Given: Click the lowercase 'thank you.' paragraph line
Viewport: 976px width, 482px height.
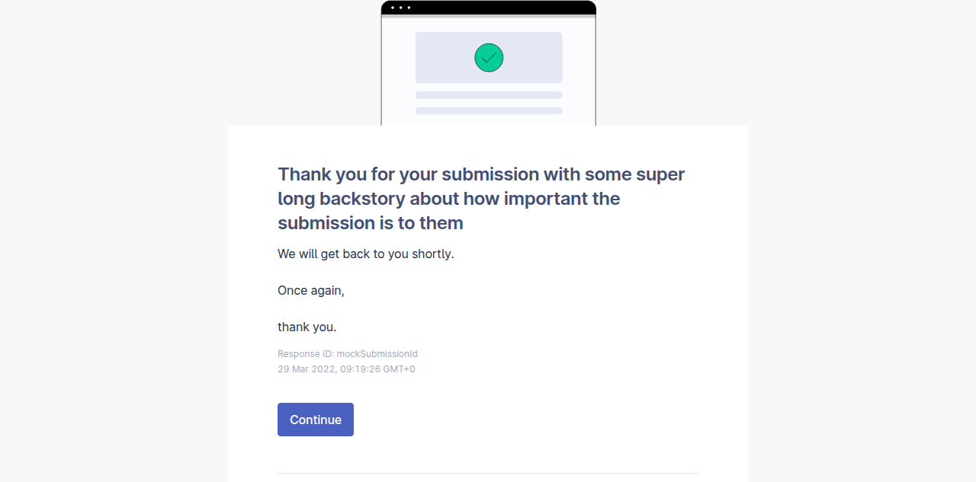Looking at the screenshot, I should click(x=307, y=327).
